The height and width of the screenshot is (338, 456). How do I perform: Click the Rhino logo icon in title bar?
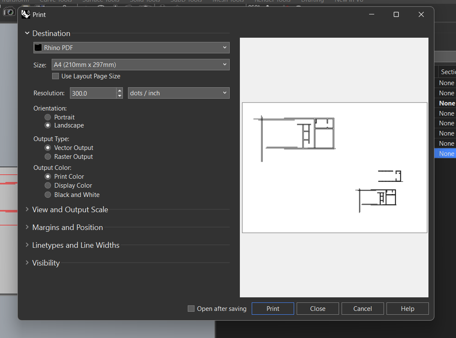pyautogui.click(x=26, y=15)
